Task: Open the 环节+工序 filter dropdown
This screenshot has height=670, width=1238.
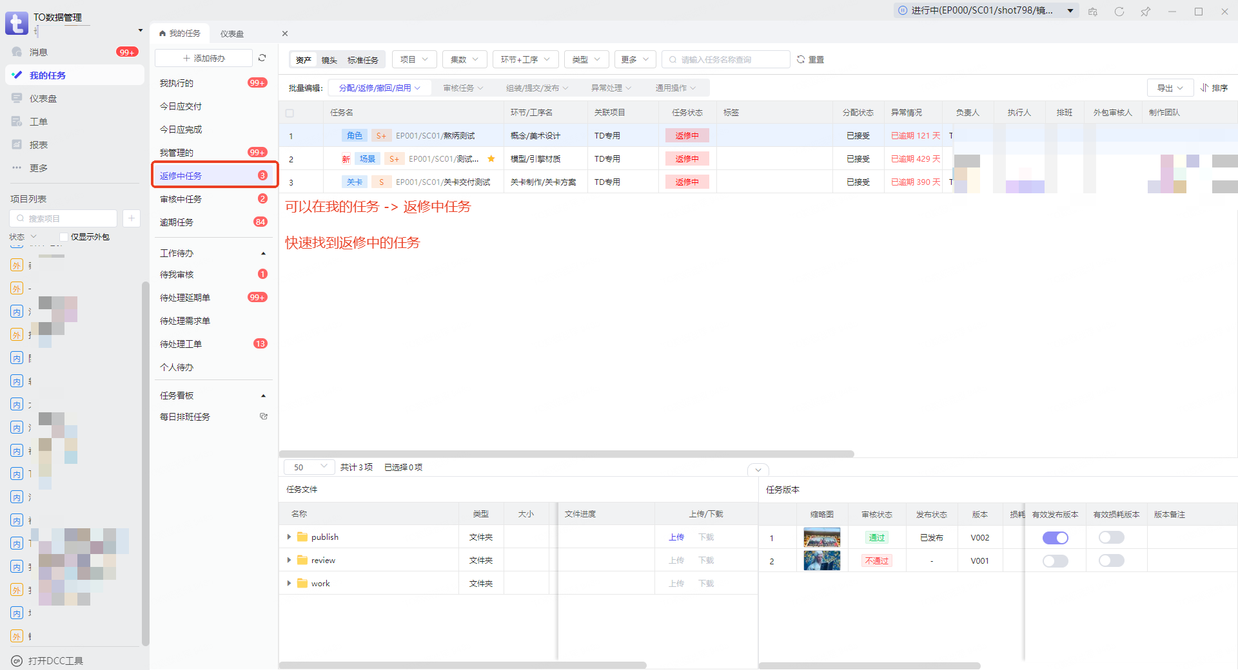Action: click(x=526, y=59)
